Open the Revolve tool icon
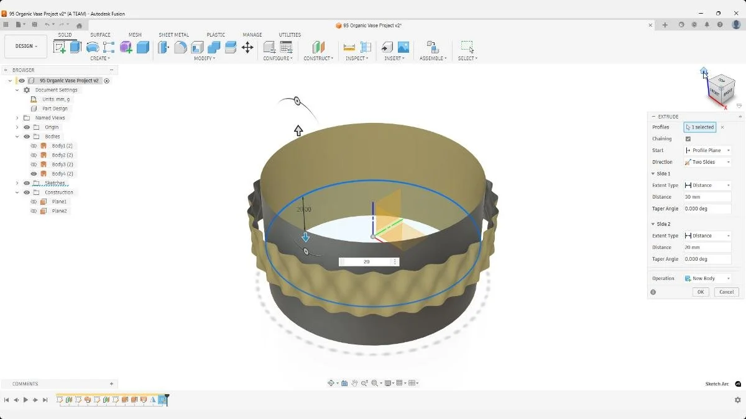The height and width of the screenshot is (419, 746). click(x=92, y=47)
